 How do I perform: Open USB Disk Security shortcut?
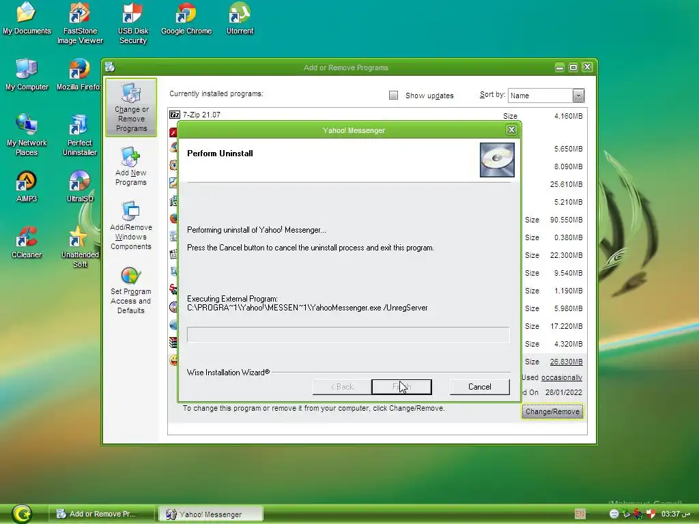click(x=133, y=23)
